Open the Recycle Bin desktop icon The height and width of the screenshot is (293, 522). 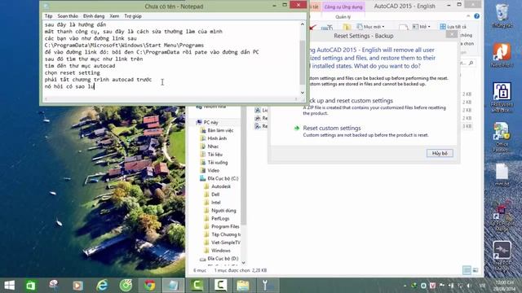click(502, 15)
